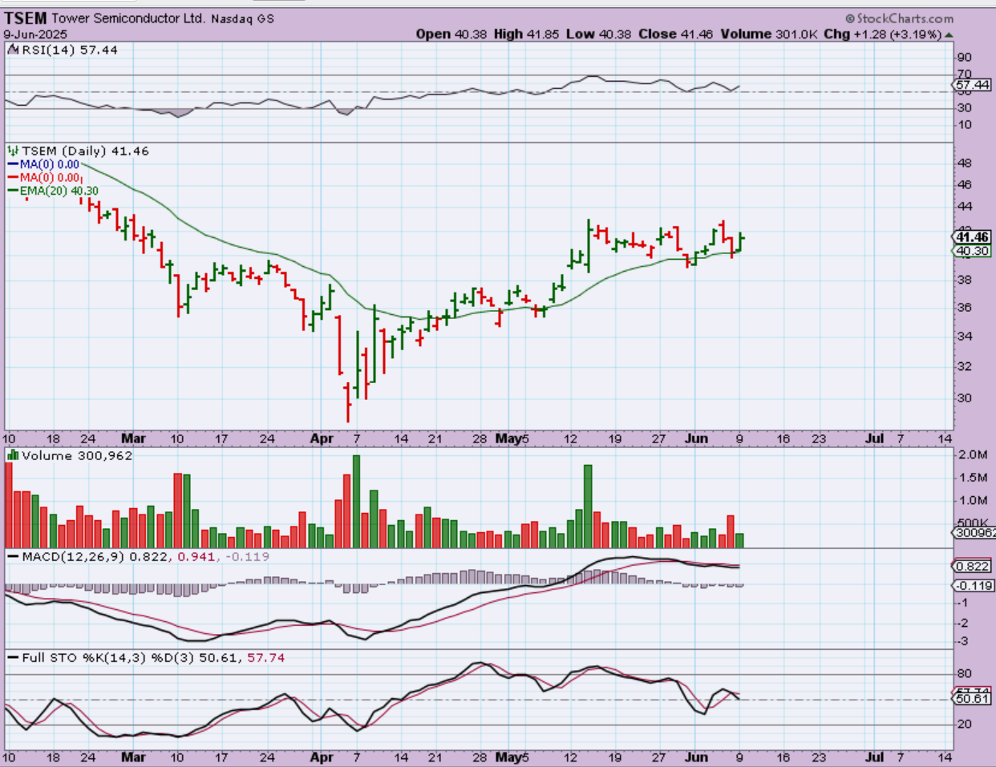The width and height of the screenshot is (996, 767).
Task: Click the Volume 300,962 legend text
Action: [x=77, y=455]
